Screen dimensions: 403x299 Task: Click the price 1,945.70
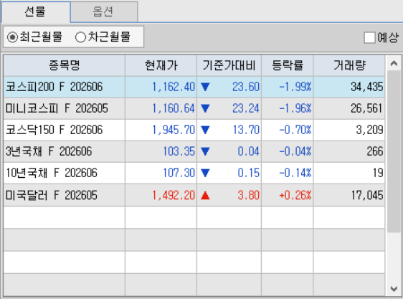(x=174, y=130)
